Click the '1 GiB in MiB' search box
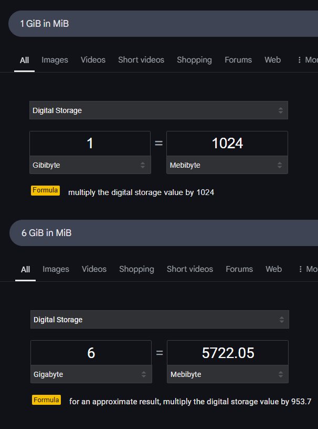The height and width of the screenshot is (429, 318). click(x=163, y=24)
